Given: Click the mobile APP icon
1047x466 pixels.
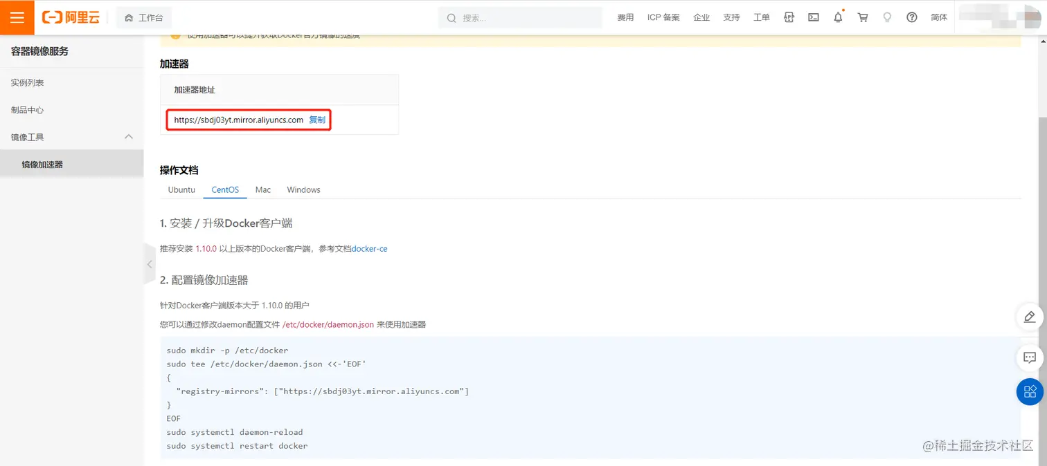Looking at the screenshot, I should tap(789, 18).
